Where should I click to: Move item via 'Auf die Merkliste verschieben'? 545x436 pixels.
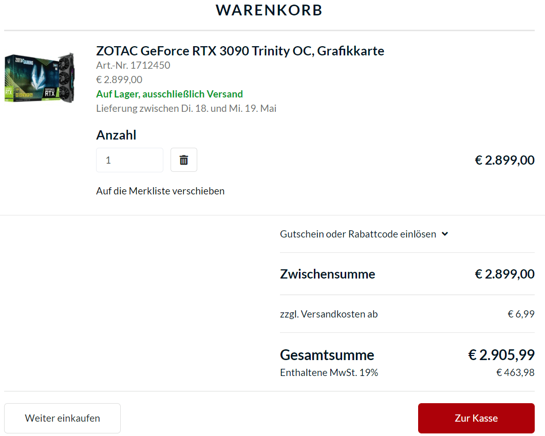[160, 191]
